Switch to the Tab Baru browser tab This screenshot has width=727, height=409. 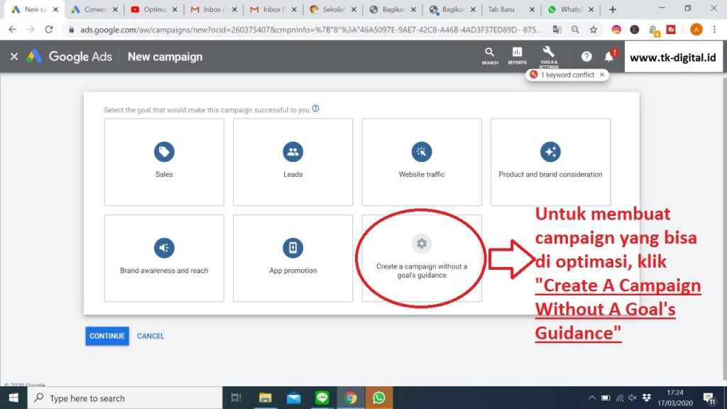(x=508, y=10)
